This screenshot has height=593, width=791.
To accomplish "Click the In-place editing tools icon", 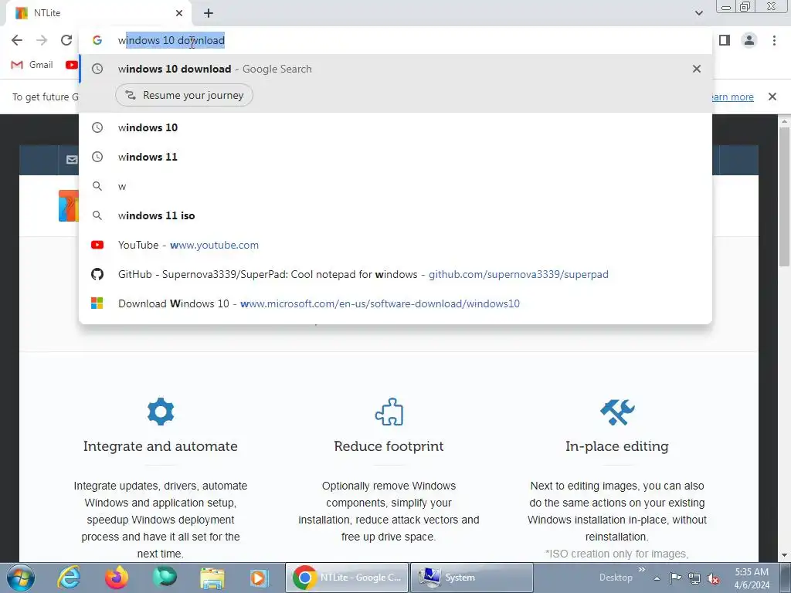I will pos(617,412).
